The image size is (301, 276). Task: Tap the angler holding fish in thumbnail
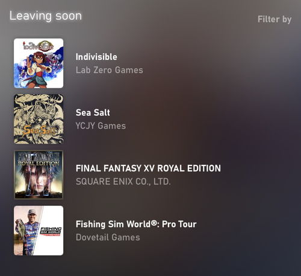pos(27,231)
